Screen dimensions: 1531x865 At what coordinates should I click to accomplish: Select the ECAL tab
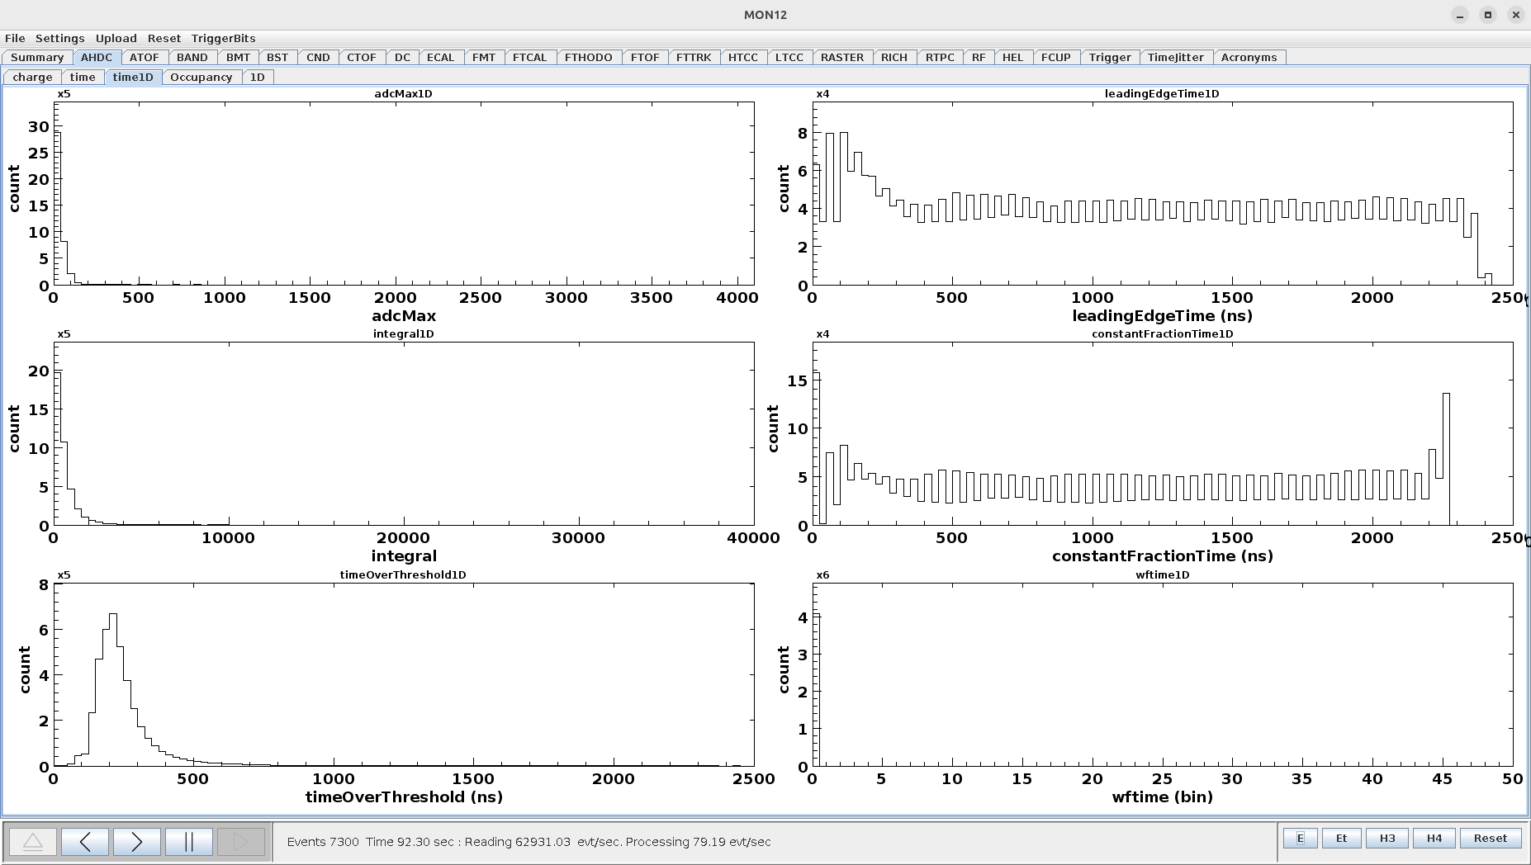coord(440,57)
